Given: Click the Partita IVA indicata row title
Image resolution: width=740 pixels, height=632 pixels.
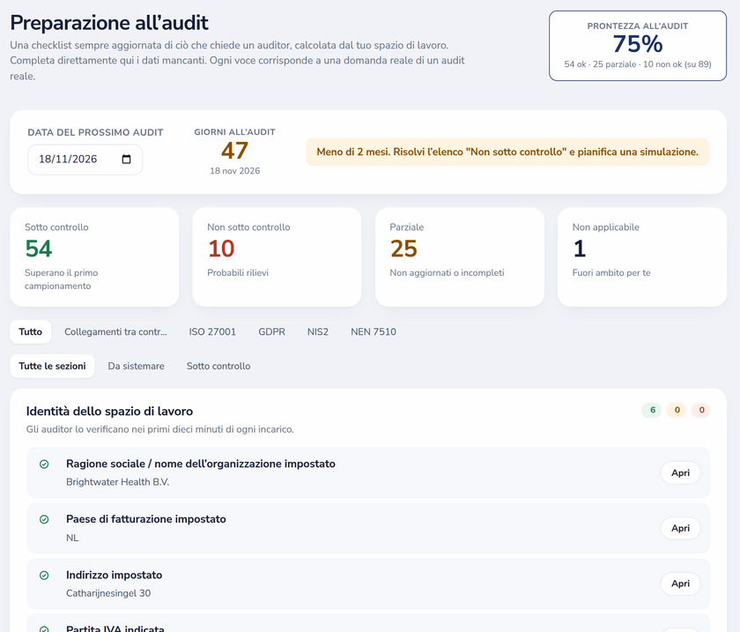Looking at the screenshot, I should click(115, 628).
